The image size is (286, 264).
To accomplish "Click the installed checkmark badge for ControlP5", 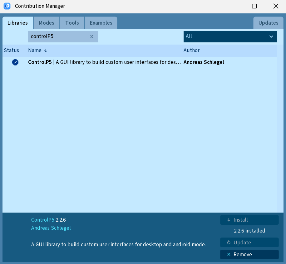I will point(15,62).
